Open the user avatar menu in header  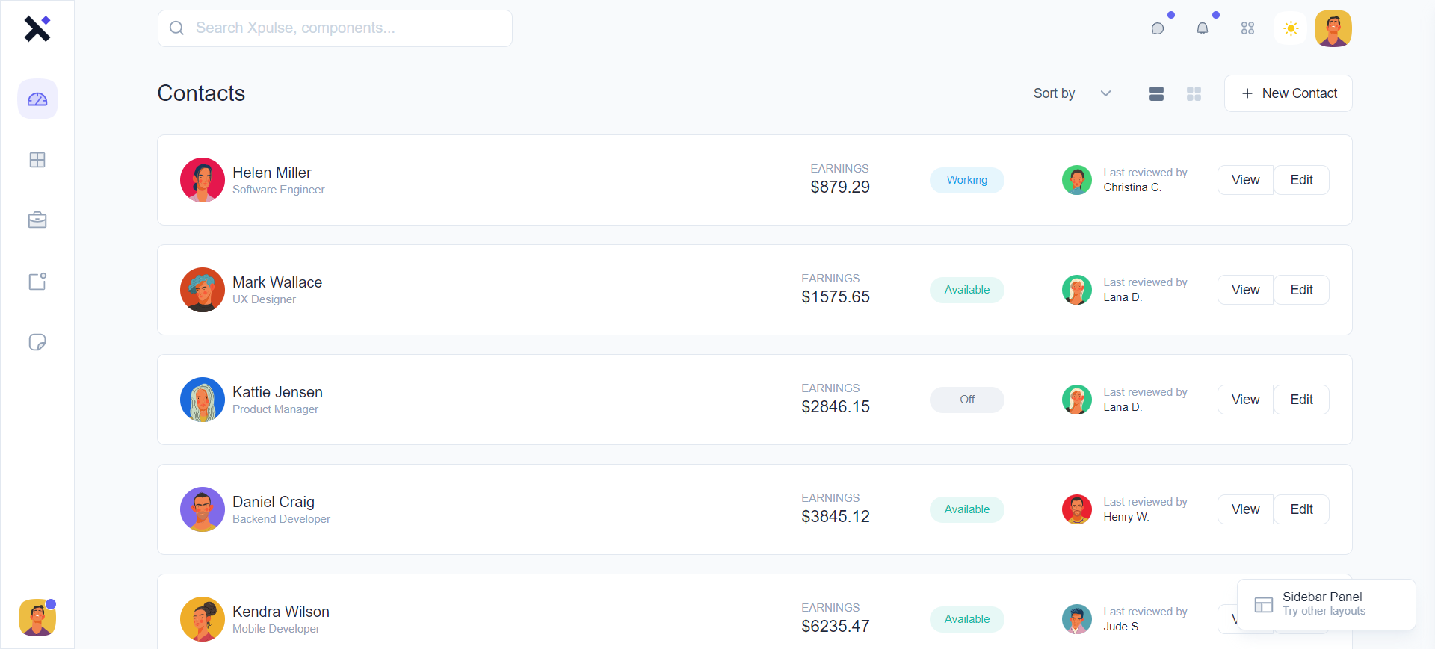pyautogui.click(x=1333, y=28)
